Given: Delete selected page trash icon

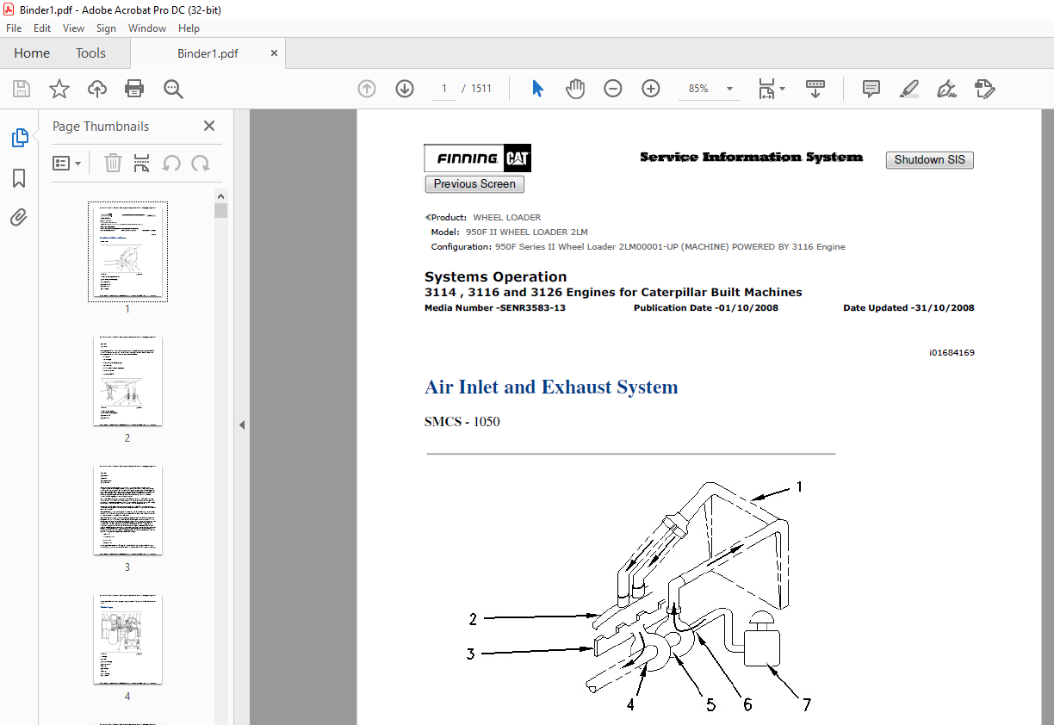Looking at the screenshot, I should [113, 163].
